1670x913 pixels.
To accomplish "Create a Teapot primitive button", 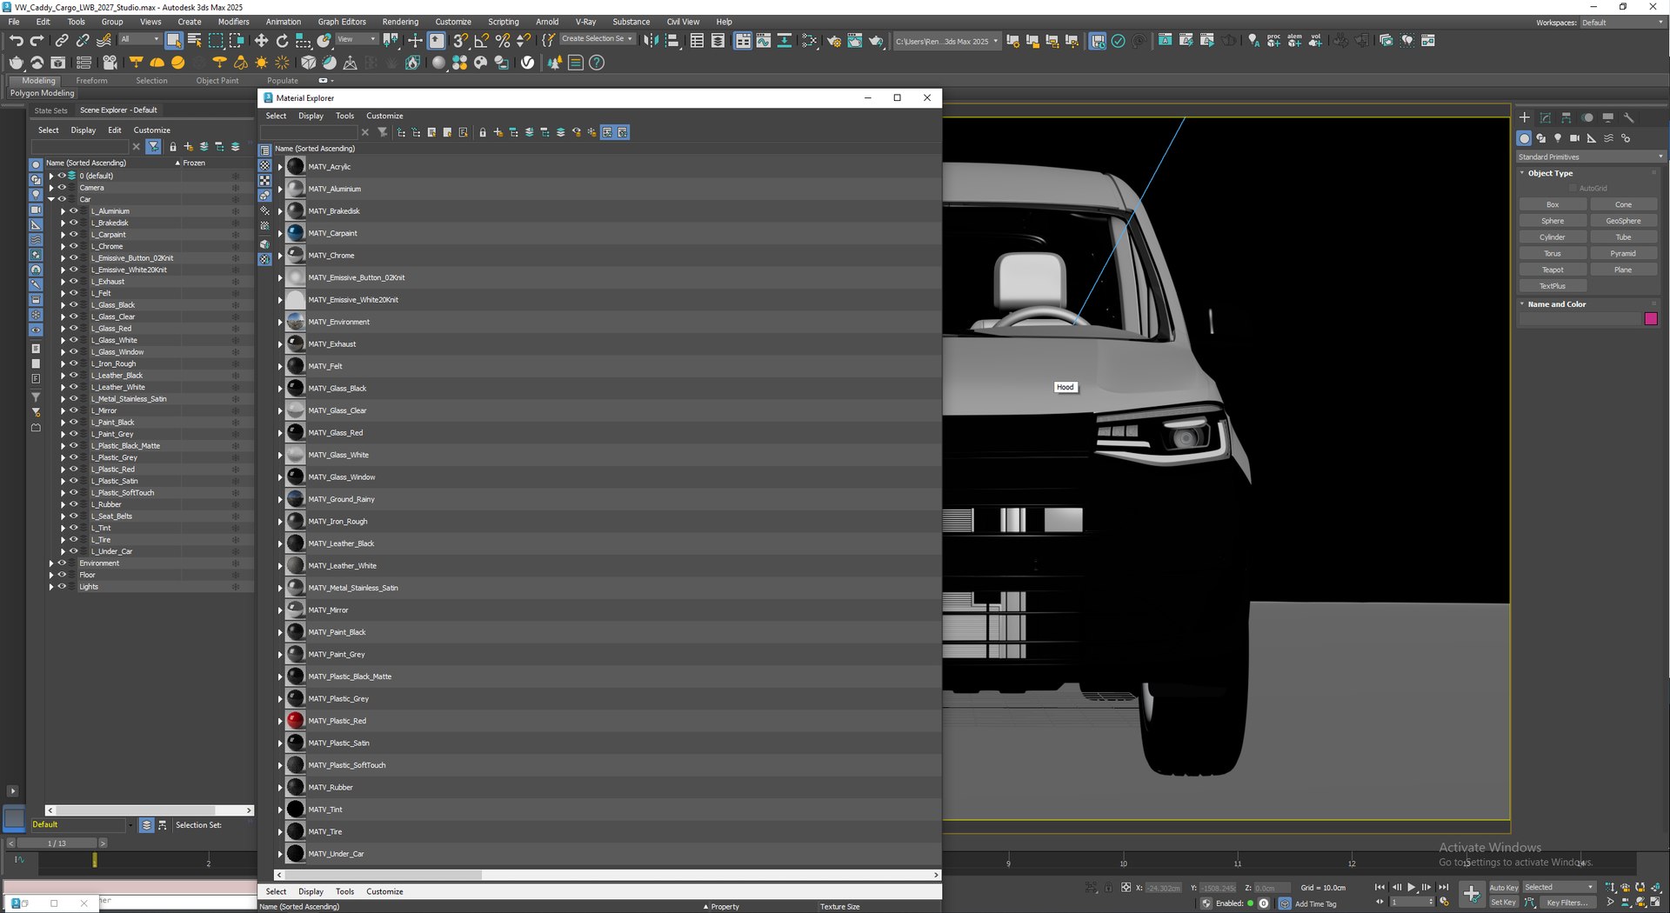I will pos(1553,270).
